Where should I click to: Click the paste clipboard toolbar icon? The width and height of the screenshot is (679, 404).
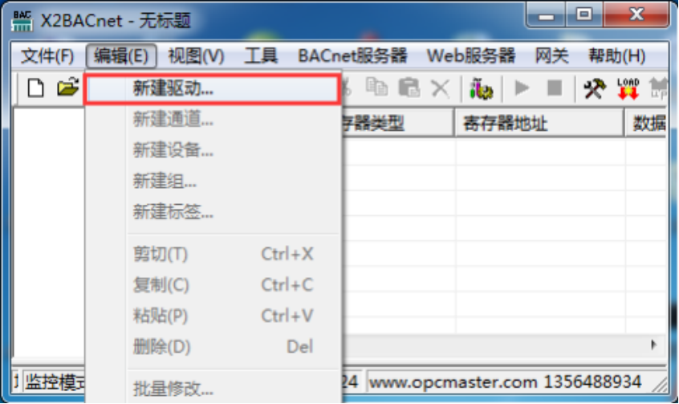(x=409, y=88)
